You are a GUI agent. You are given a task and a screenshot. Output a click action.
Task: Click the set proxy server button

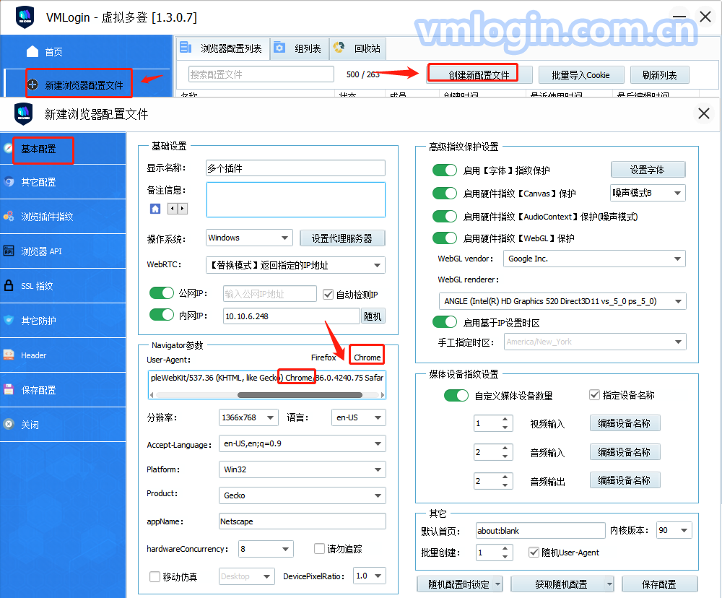click(342, 238)
